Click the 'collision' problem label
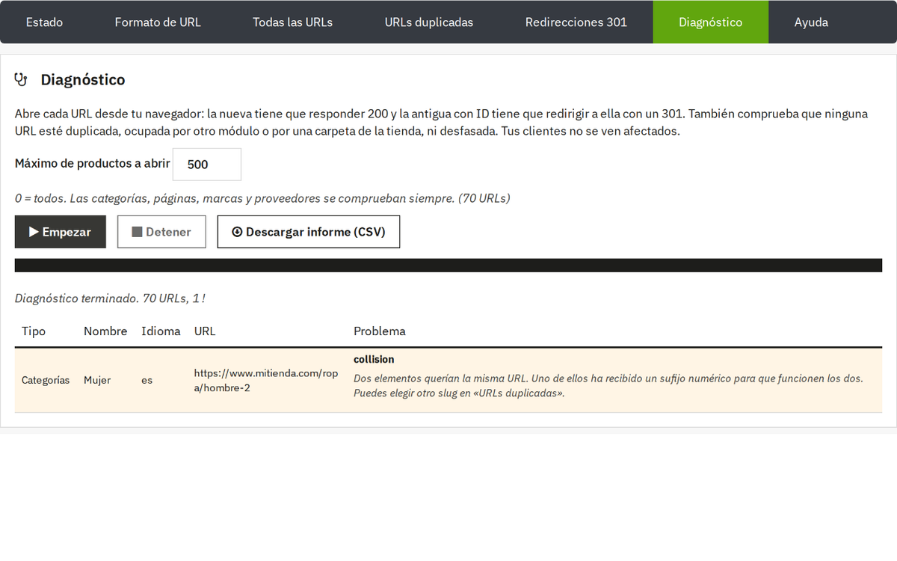 pos(374,360)
